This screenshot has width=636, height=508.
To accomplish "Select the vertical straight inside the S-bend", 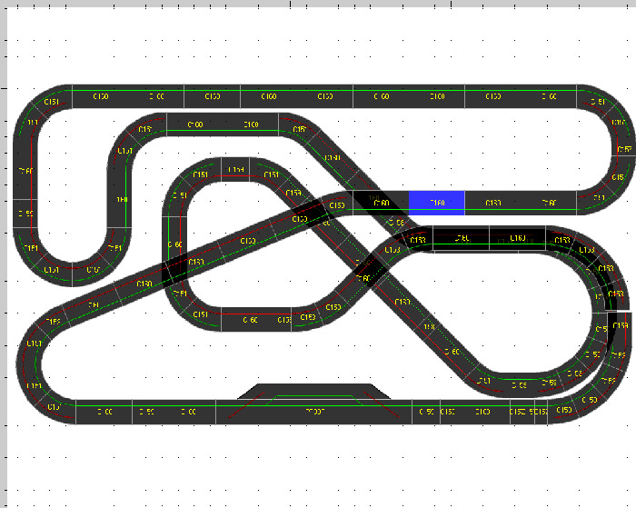I will pyautogui.click(x=121, y=199).
